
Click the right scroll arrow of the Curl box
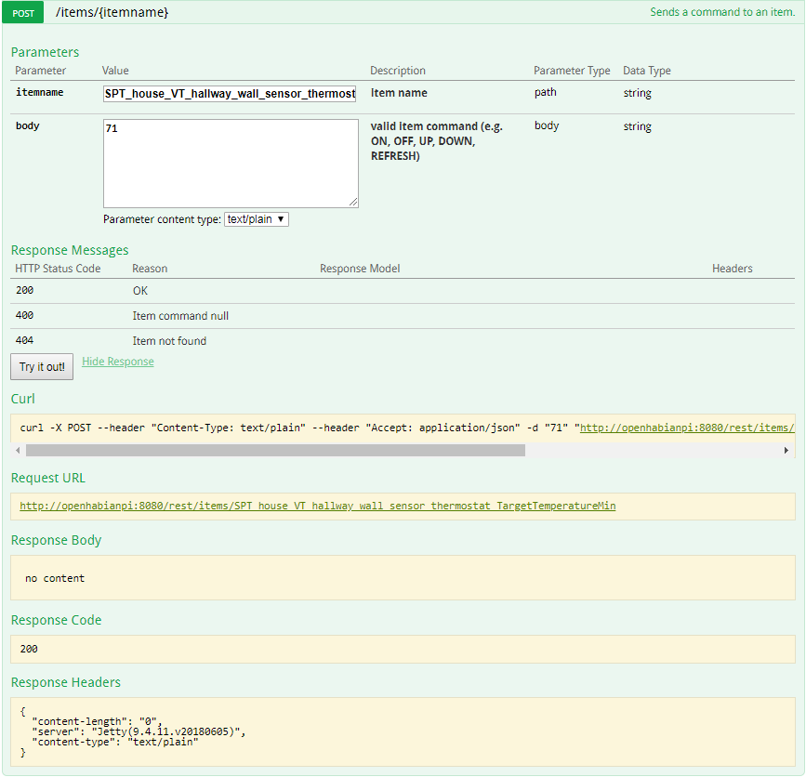(x=786, y=450)
